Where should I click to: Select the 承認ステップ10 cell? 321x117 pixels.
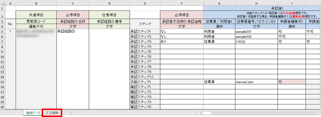click(x=145, y=77)
